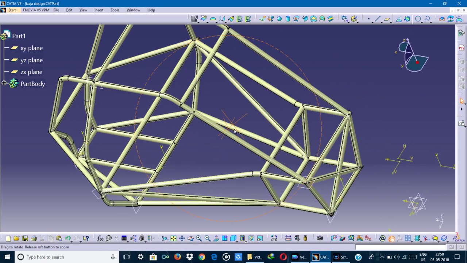Open dropdown arrow beside Circle tool
Viewport: 467px width, 263px height.
coord(422,22)
